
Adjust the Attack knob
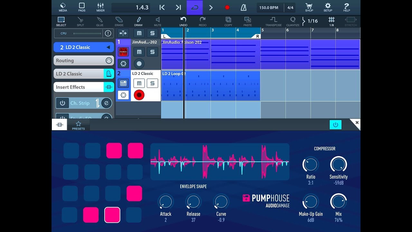click(165, 202)
